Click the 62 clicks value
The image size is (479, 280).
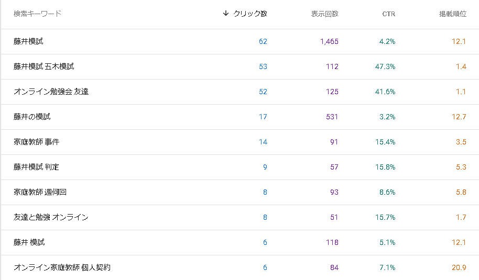point(263,41)
